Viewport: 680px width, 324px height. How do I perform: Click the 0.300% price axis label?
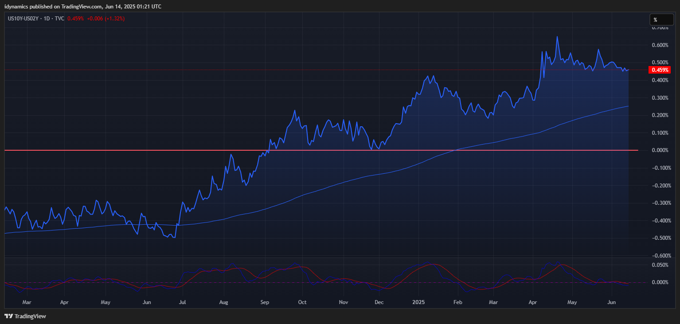click(660, 98)
